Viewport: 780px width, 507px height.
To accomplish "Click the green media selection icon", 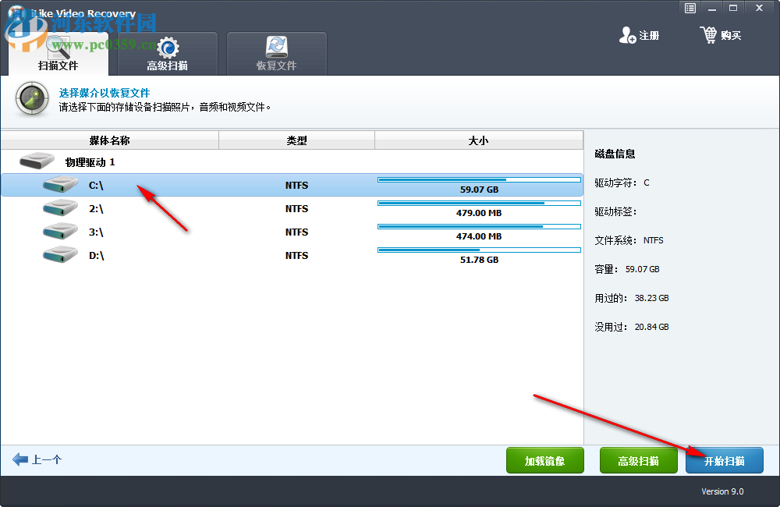I will point(31,100).
